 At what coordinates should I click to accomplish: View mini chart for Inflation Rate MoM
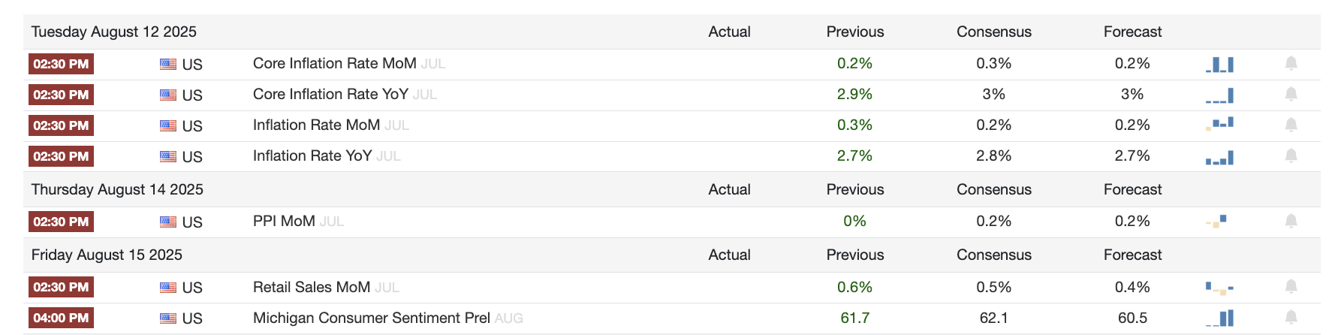tap(1219, 125)
